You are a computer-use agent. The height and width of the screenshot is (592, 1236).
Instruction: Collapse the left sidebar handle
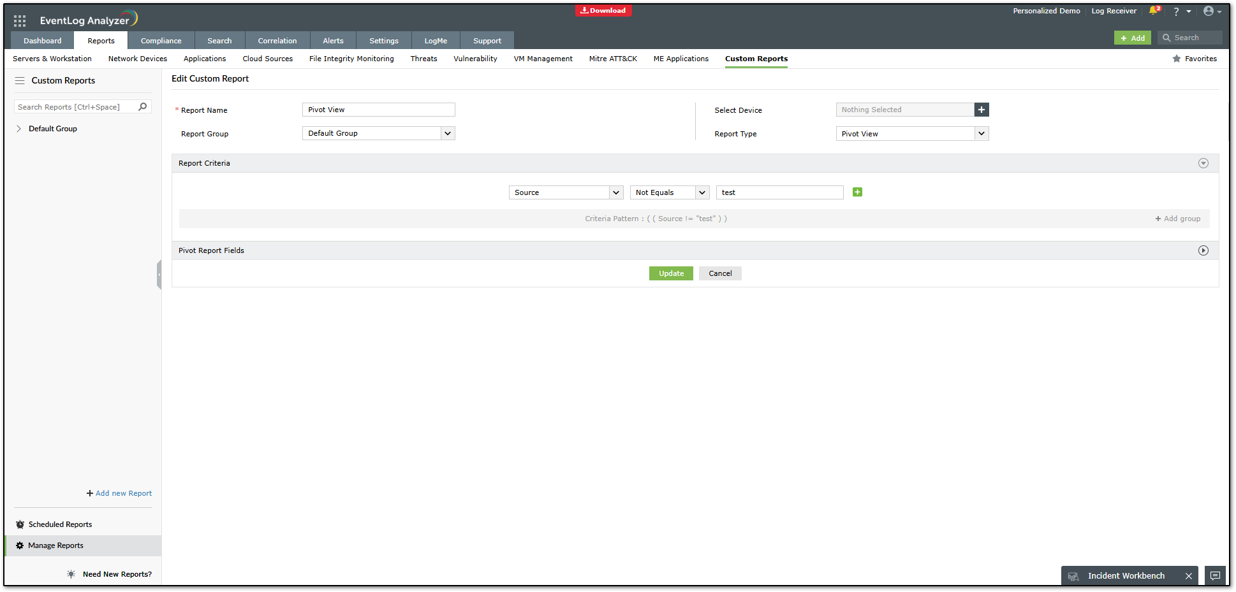(159, 275)
